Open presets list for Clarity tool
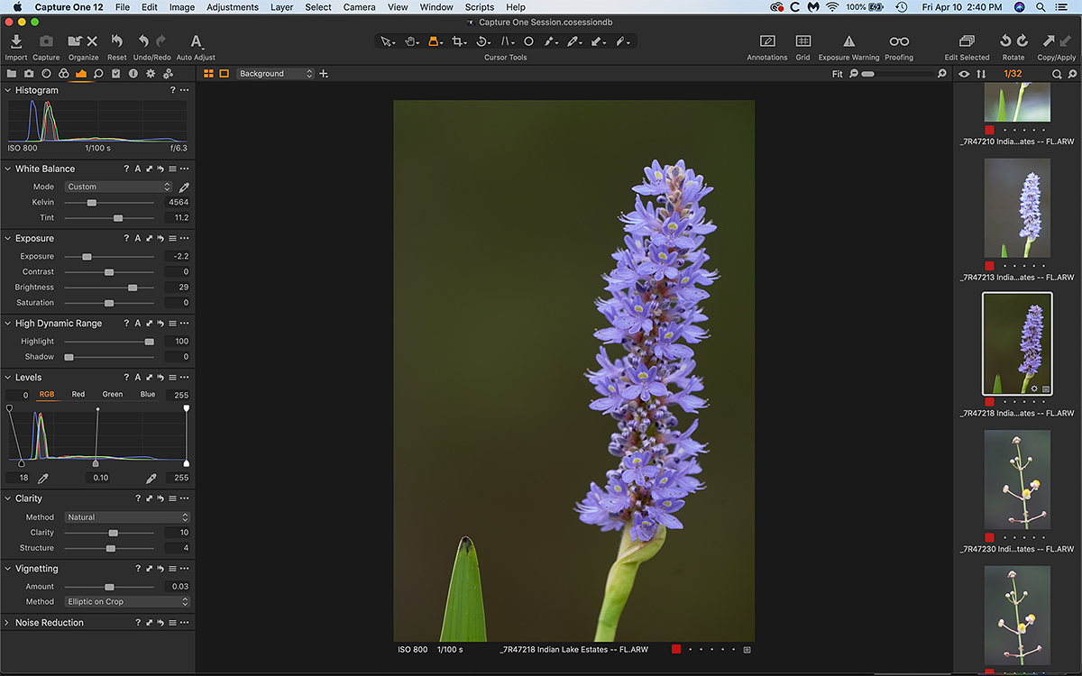 click(x=172, y=498)
